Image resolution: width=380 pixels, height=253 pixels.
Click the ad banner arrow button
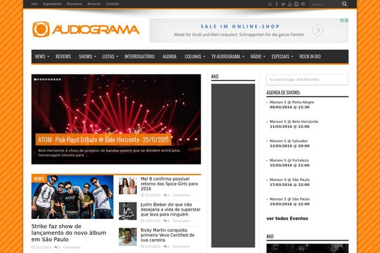(x=318, y=30)
